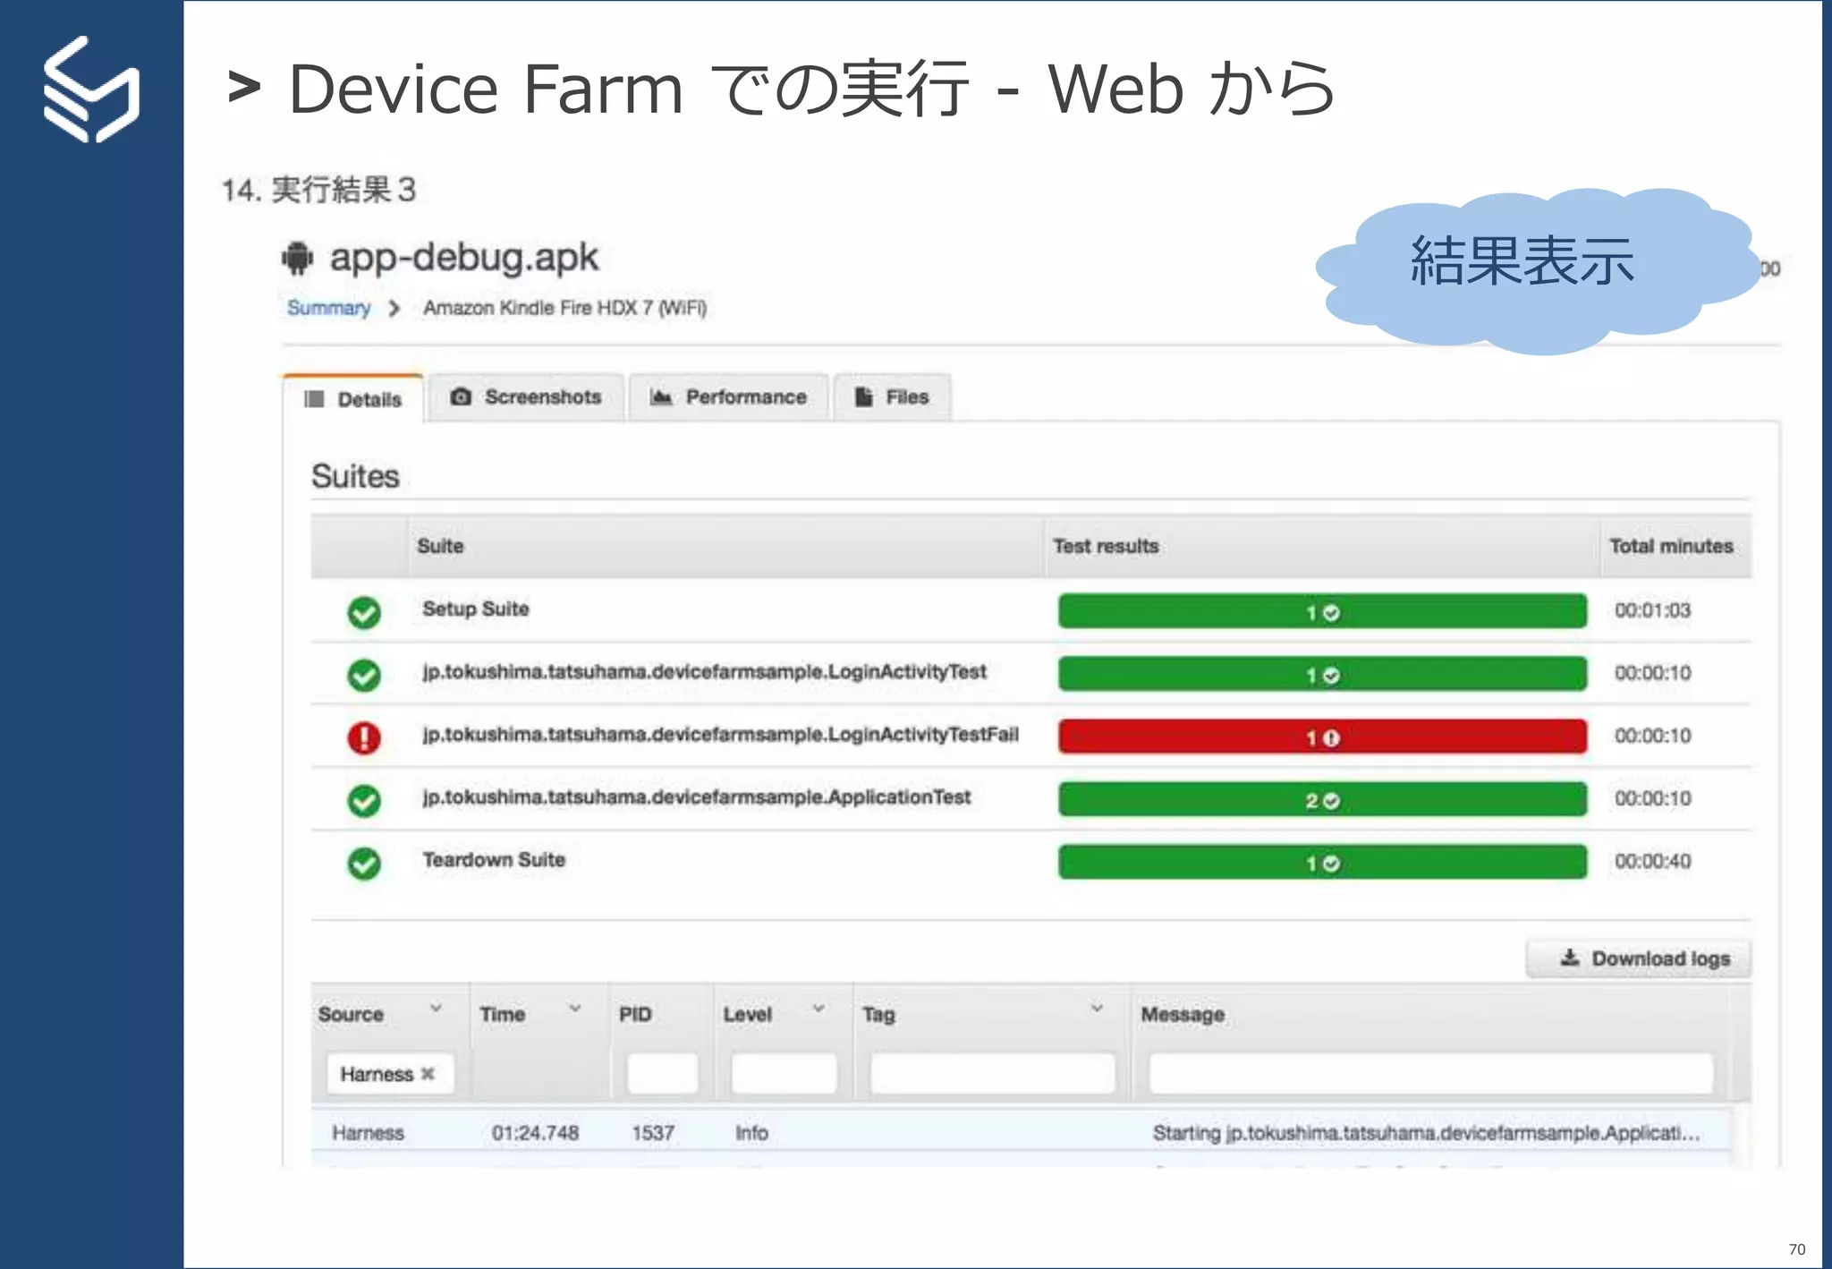
Task: Open the Performance tab
Action: [728, 396]
